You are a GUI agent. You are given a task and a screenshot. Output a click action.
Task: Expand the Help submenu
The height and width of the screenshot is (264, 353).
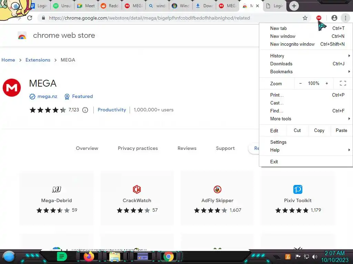point(306,150)
